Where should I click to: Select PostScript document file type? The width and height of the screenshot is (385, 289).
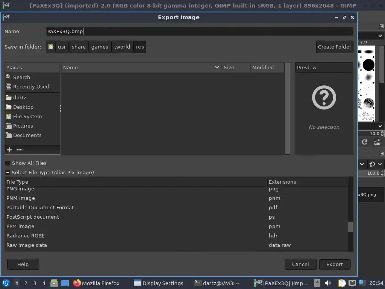click(x=176, y=217)
